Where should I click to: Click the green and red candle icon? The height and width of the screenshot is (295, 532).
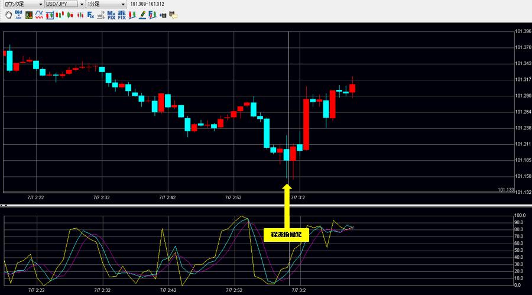(70, 15)
